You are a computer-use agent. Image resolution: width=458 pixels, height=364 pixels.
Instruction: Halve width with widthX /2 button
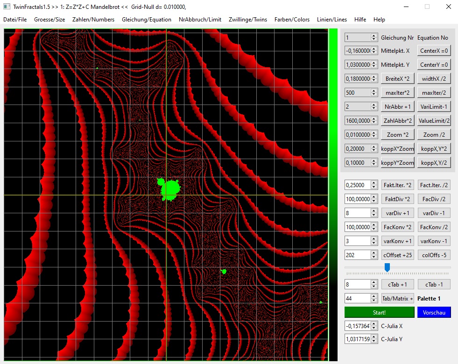[434, 79]
